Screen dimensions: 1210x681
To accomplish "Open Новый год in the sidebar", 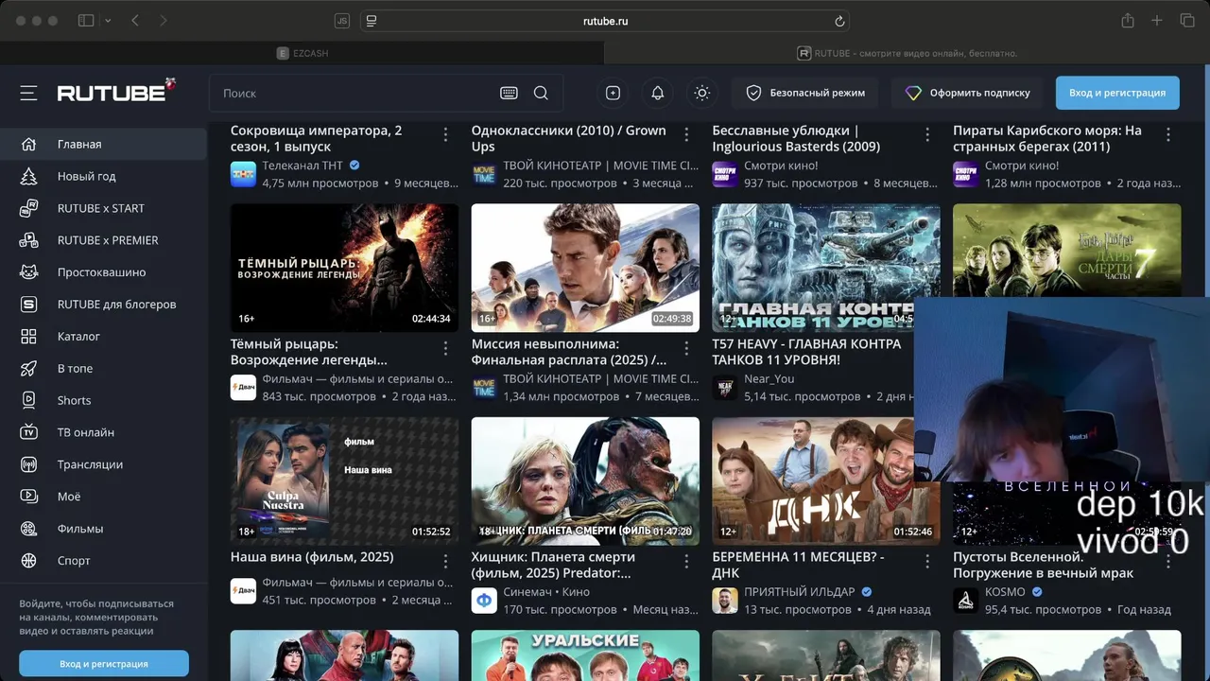I will pos(103,176).
